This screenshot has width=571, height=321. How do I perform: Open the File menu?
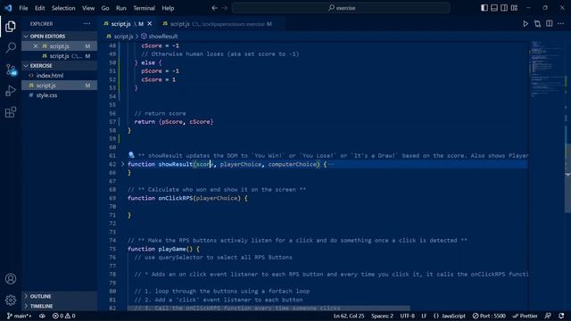pos(23,8)
